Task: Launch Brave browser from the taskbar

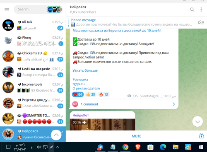Action: point(138,147)
